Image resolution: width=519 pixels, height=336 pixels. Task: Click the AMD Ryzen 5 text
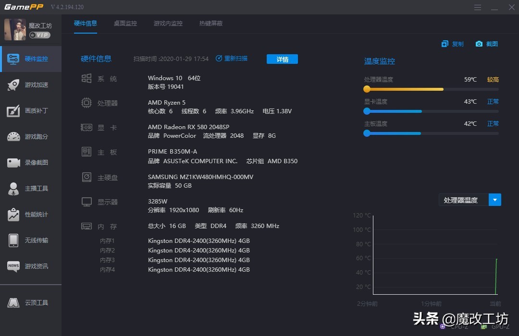tap(166, 103)
